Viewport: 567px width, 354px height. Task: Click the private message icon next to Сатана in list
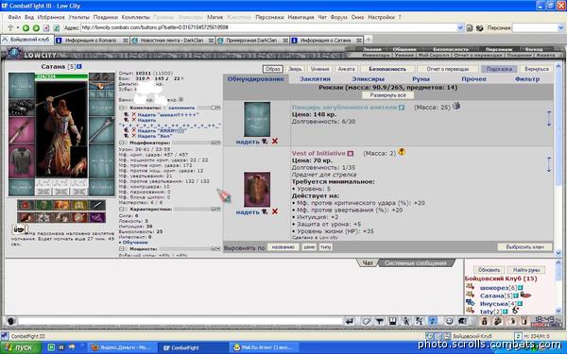point(470,295)
